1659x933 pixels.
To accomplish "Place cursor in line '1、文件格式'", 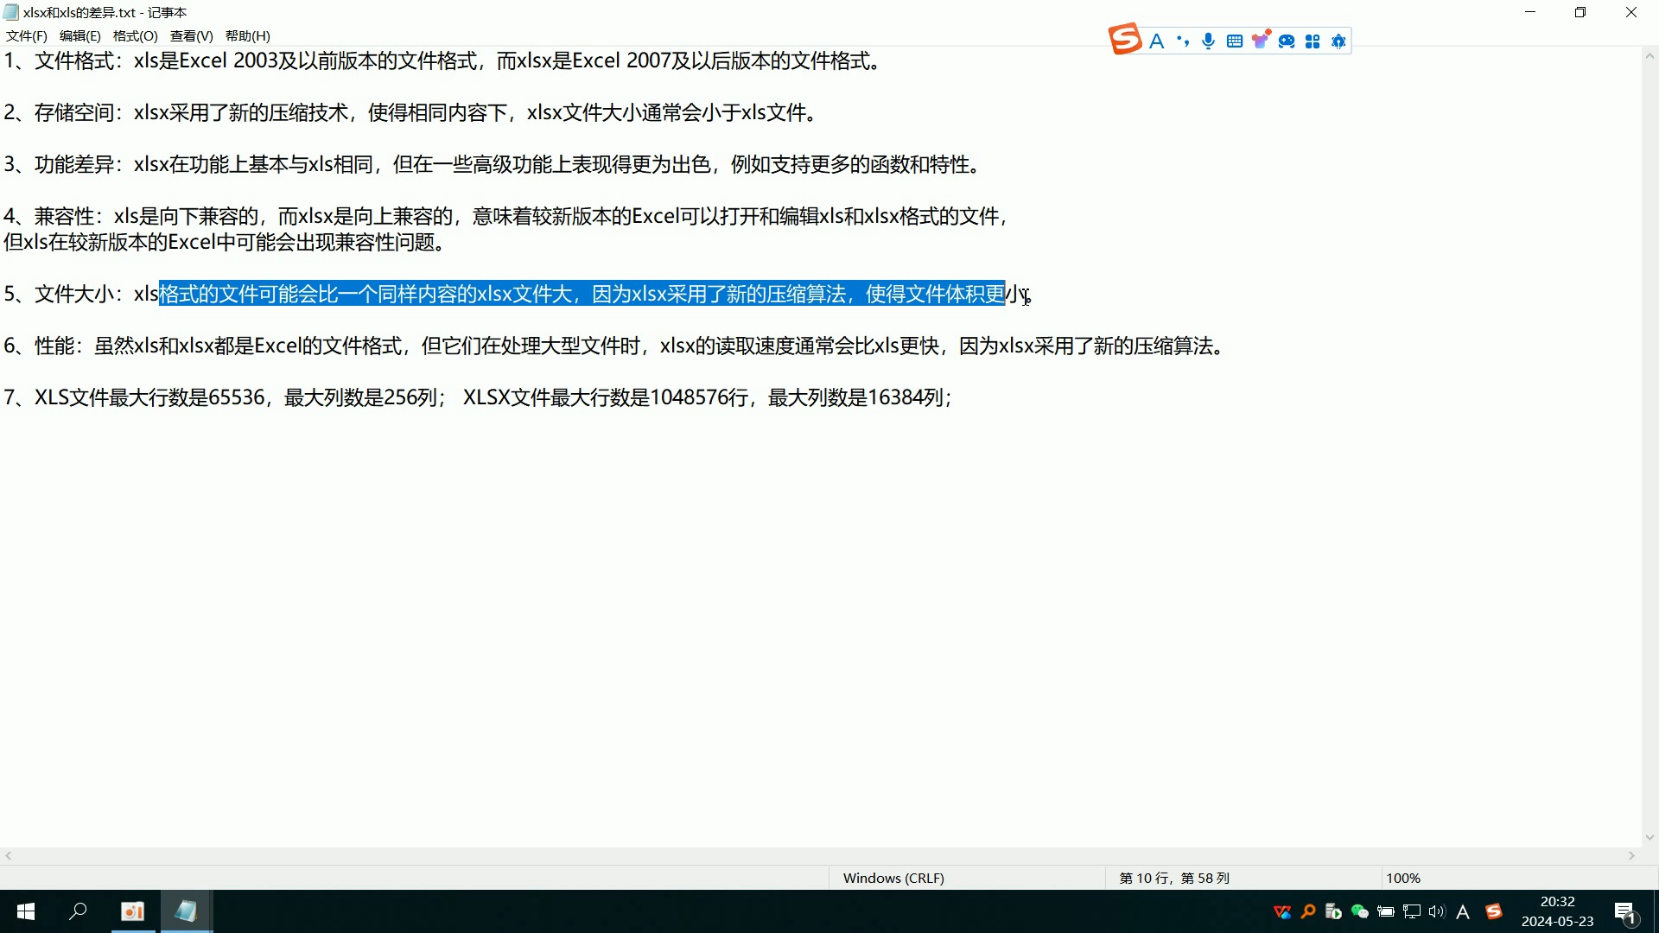I will (x=444, y=61).
